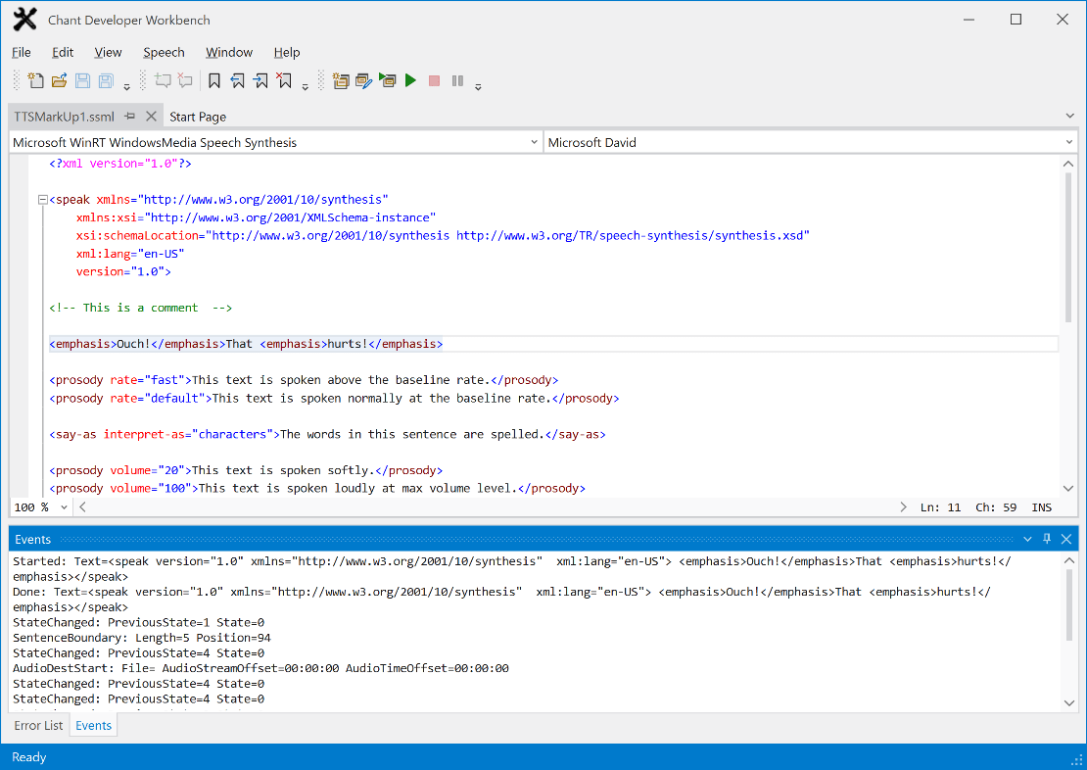This screenshot has width=1087, height=770.
Task: Start speech playback with green Play icon
Action: 410,80
